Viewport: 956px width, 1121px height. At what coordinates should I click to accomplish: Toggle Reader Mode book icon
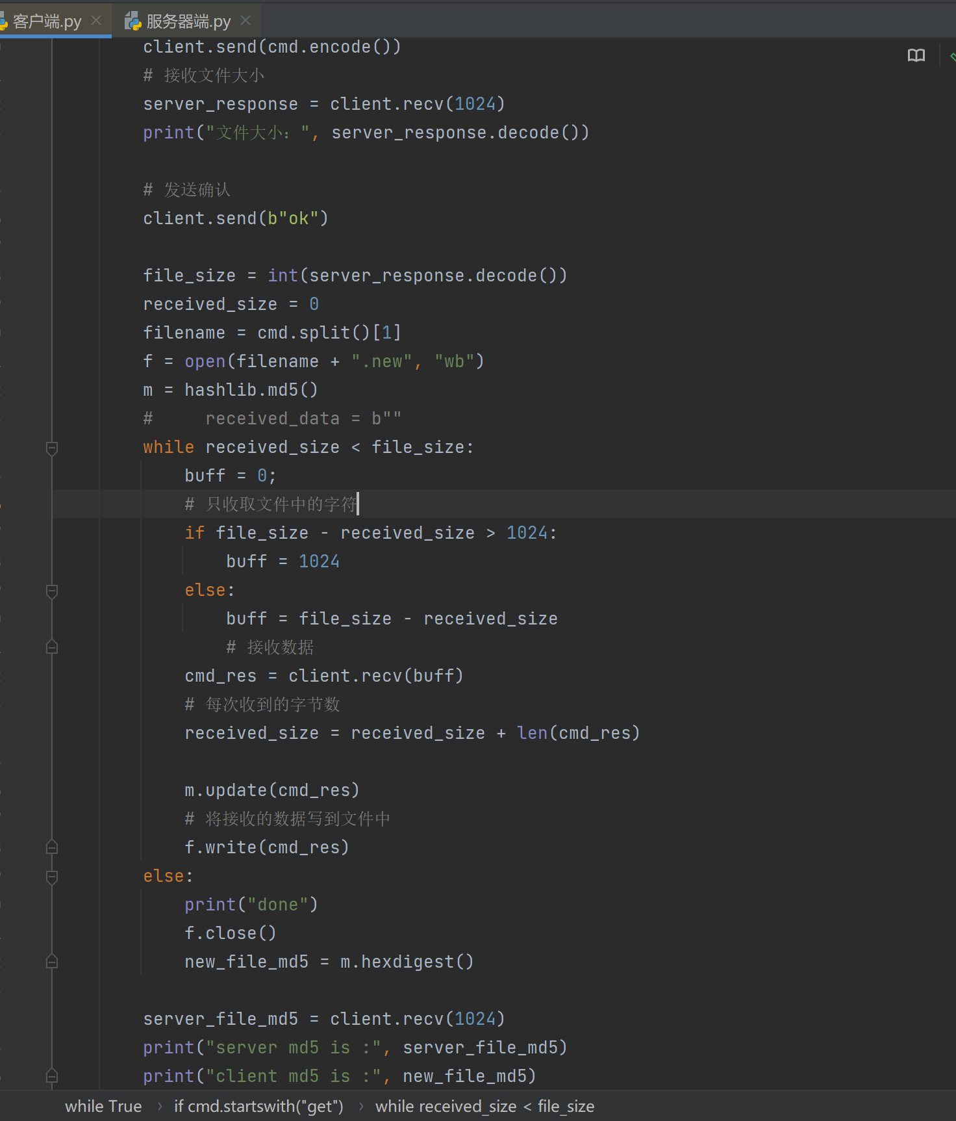point(916,56)
